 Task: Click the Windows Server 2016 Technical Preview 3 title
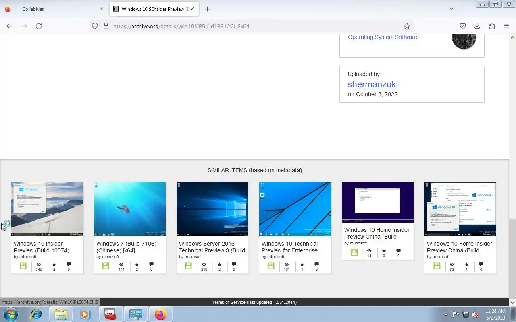(x=212, y=247)
